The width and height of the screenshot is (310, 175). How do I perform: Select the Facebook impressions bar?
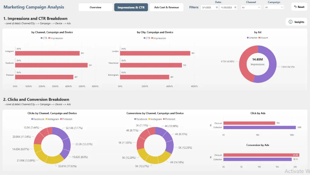point(51,65)
